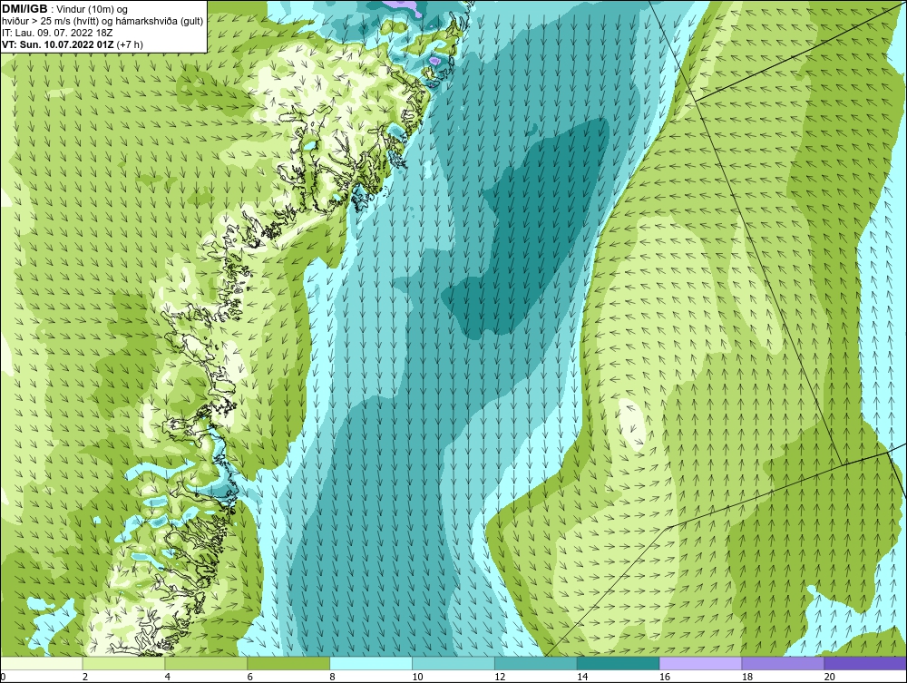Click the DMI/IGB title text
This screenshot has height=683, width=907.
(24, 9)
